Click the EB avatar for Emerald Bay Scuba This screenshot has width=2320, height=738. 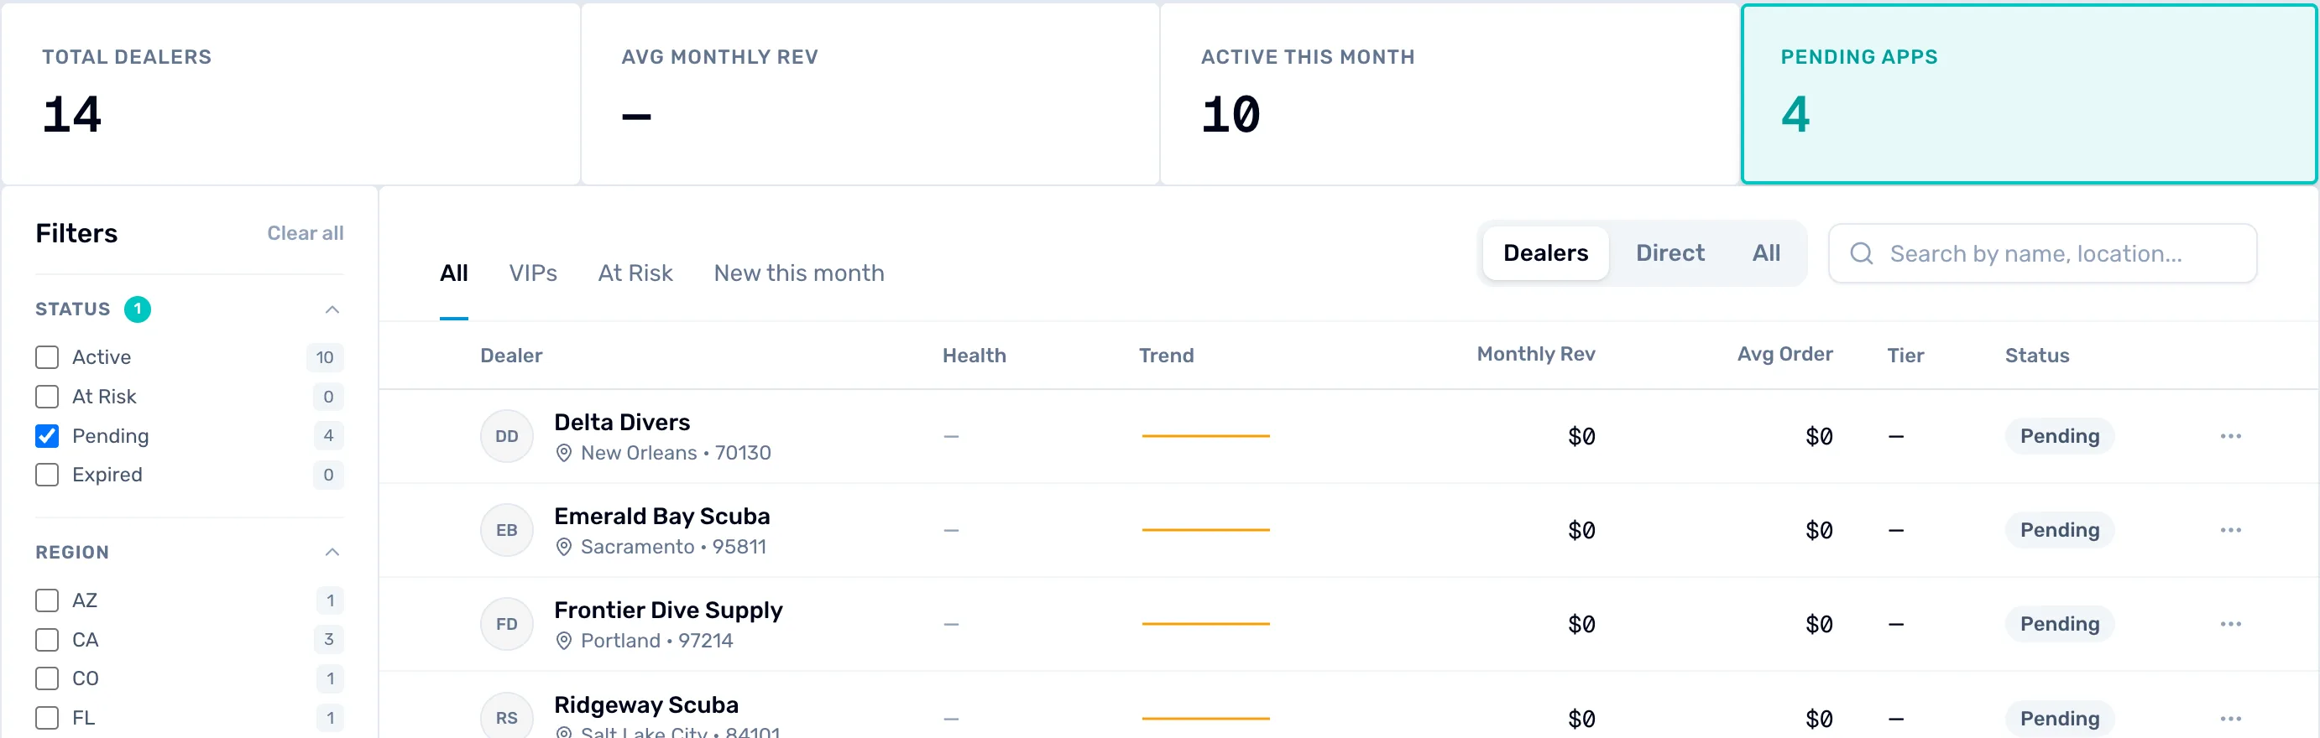(506, 530)
